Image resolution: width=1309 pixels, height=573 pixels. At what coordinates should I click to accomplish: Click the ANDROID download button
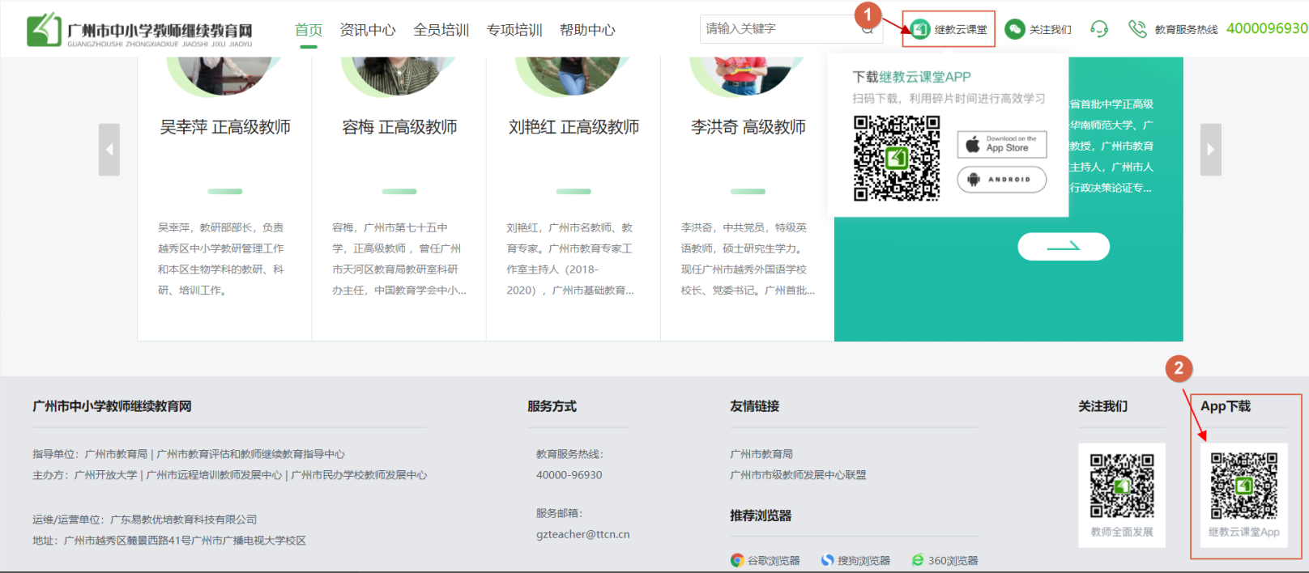pyautogui.click(x=1002, y=180)
